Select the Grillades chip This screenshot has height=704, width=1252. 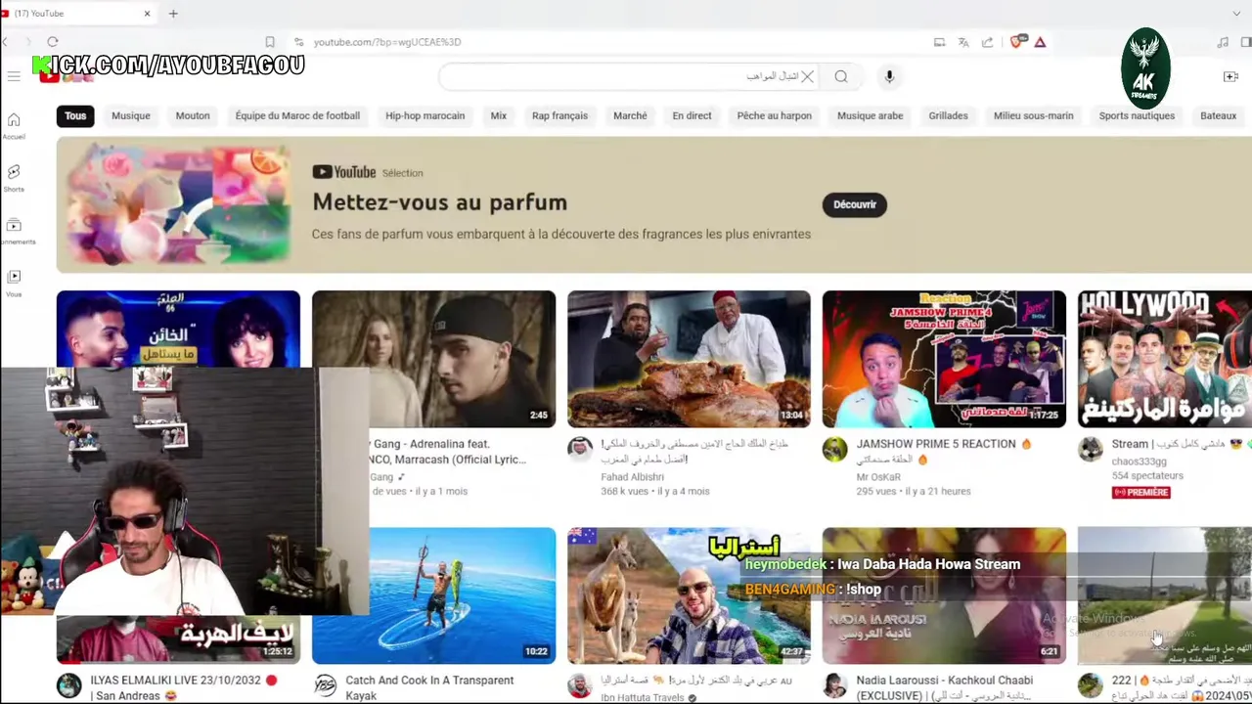coord(948,115)
